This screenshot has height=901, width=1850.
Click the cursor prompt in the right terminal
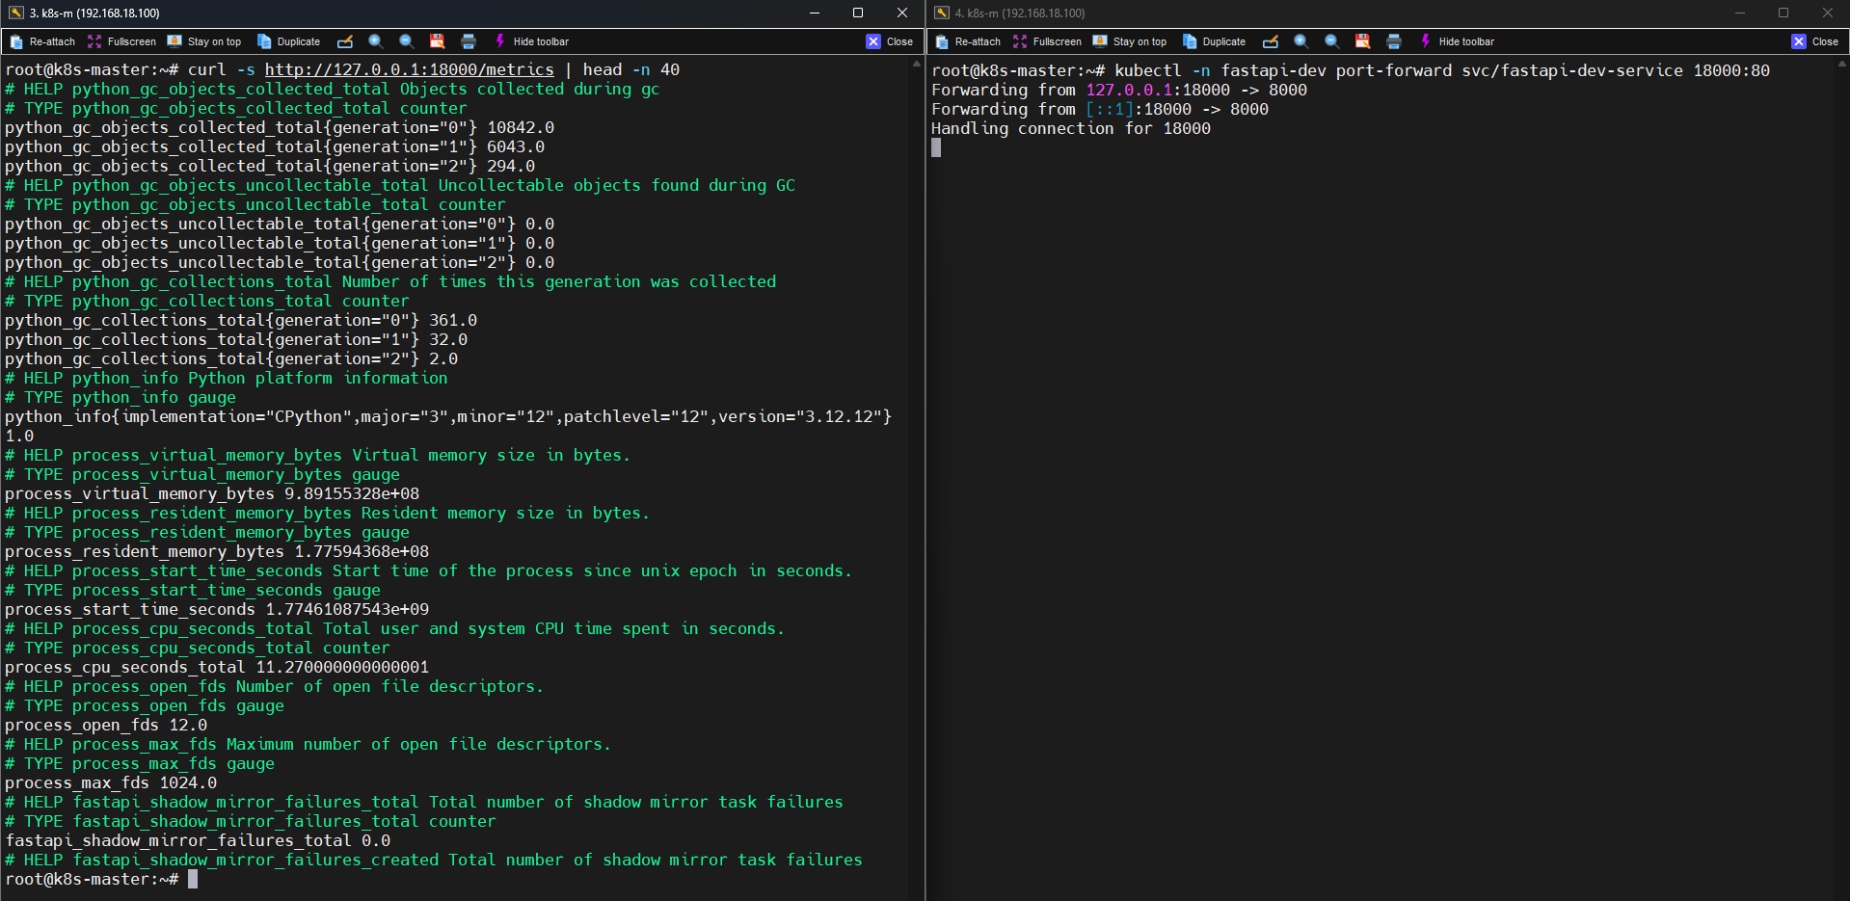point(934,148)
